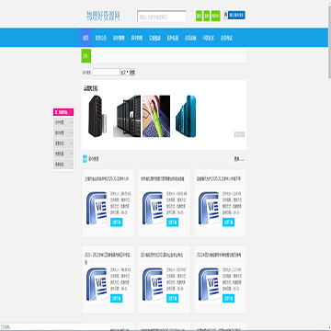This screenshot has height=331, width=331.
Task: Click the 物理好资源网 site logo
Action: [x=103, y=16]
